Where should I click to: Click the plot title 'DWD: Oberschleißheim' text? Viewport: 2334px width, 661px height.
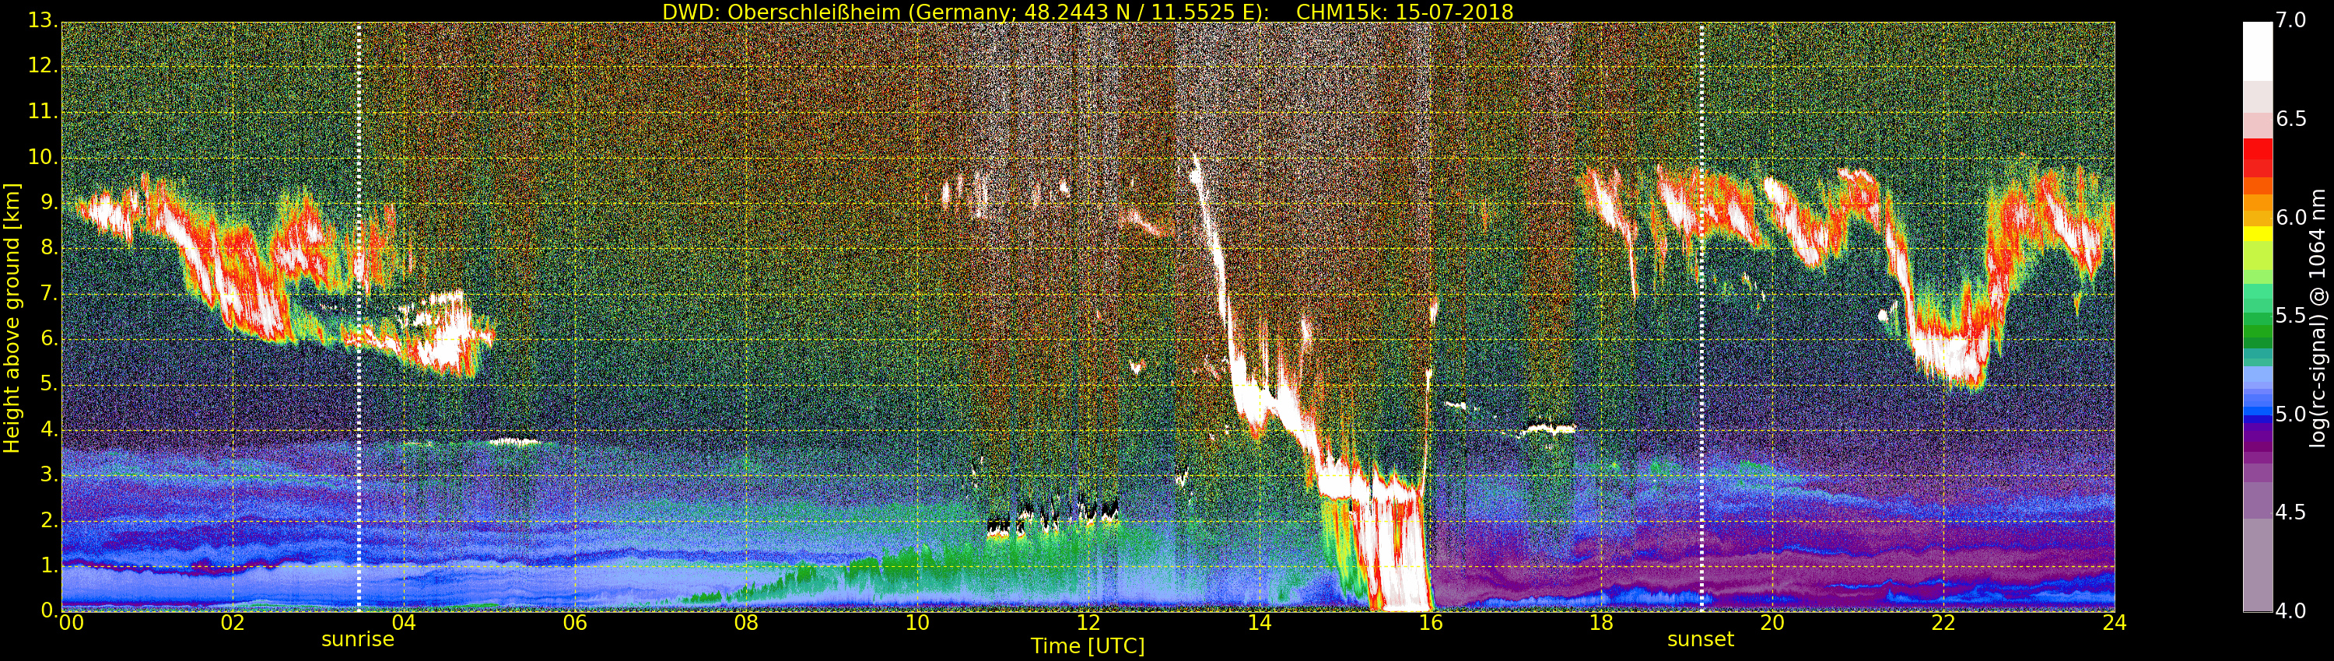(782, 12)
